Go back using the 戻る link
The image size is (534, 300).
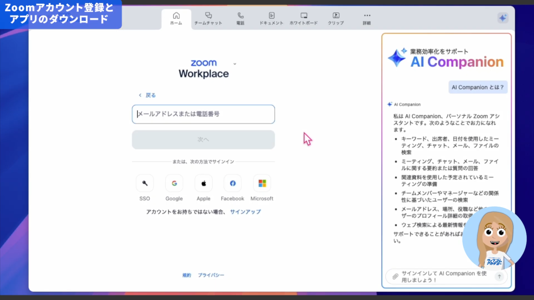(x=147, y=95)
